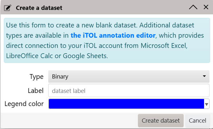Click the pencil edit icon in title bar
The image size is (213, 129).
[x=8, y=8]
